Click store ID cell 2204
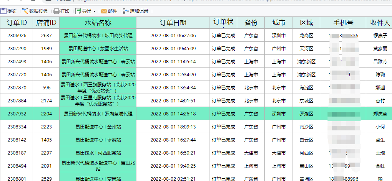The width and height of the screenshot is (392, 181). [46, 114]
